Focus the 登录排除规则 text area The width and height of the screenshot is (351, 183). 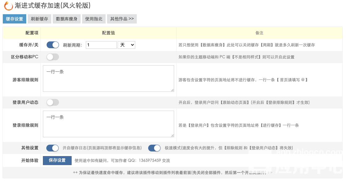pos(108,124)
